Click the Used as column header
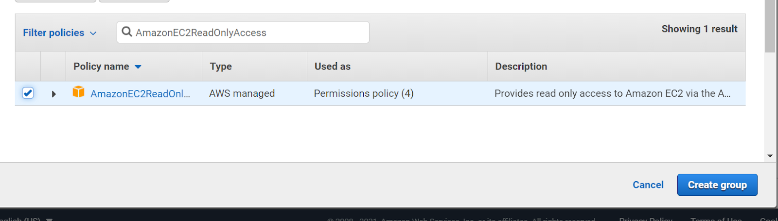Viewport: 778px width, 221px height. [333, 67]
